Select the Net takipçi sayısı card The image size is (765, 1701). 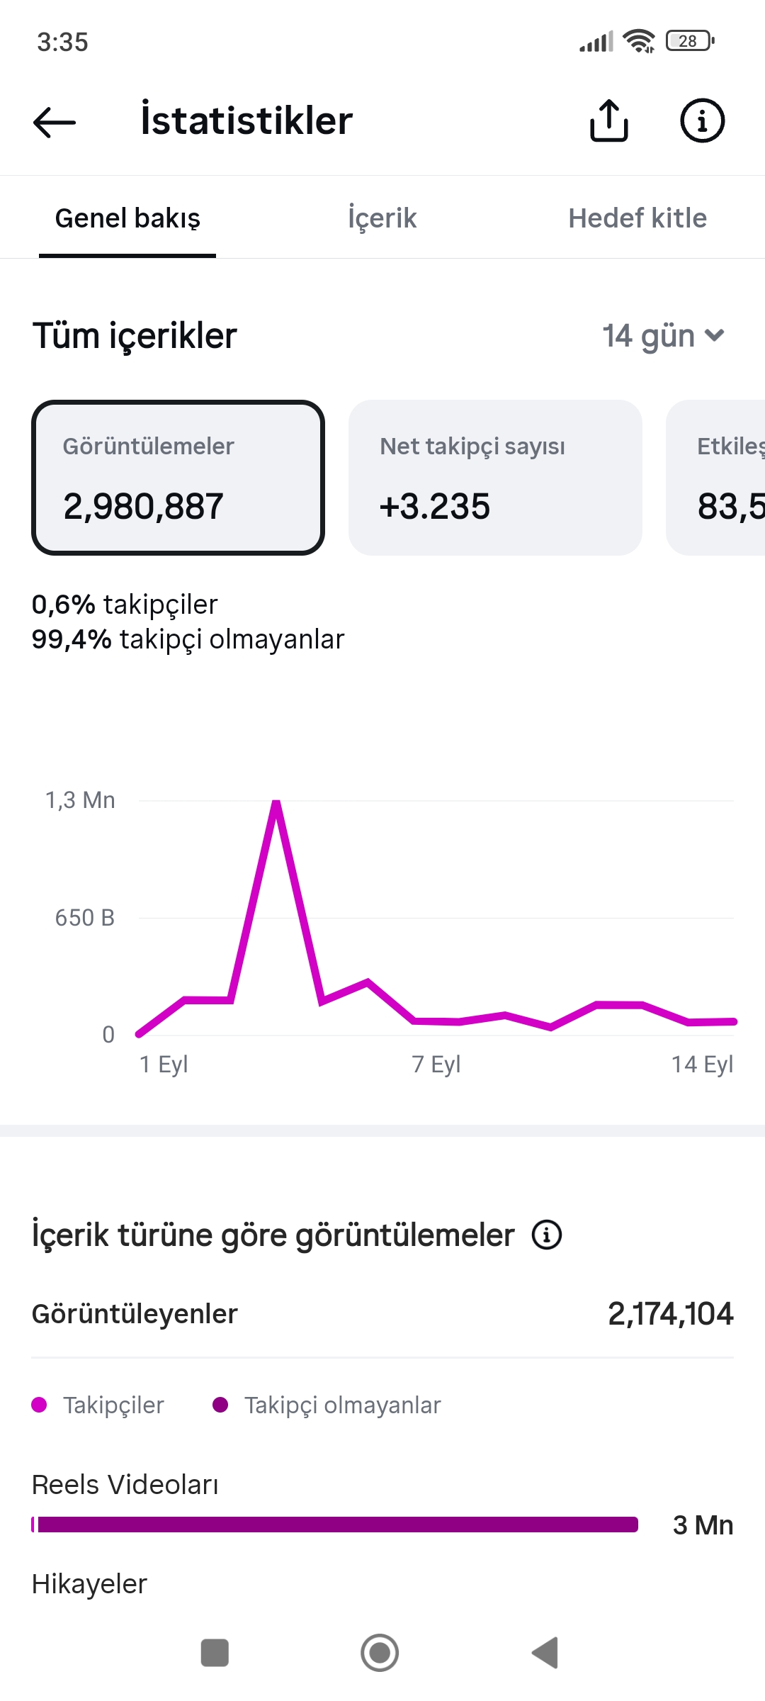click(x=495, y=478)
